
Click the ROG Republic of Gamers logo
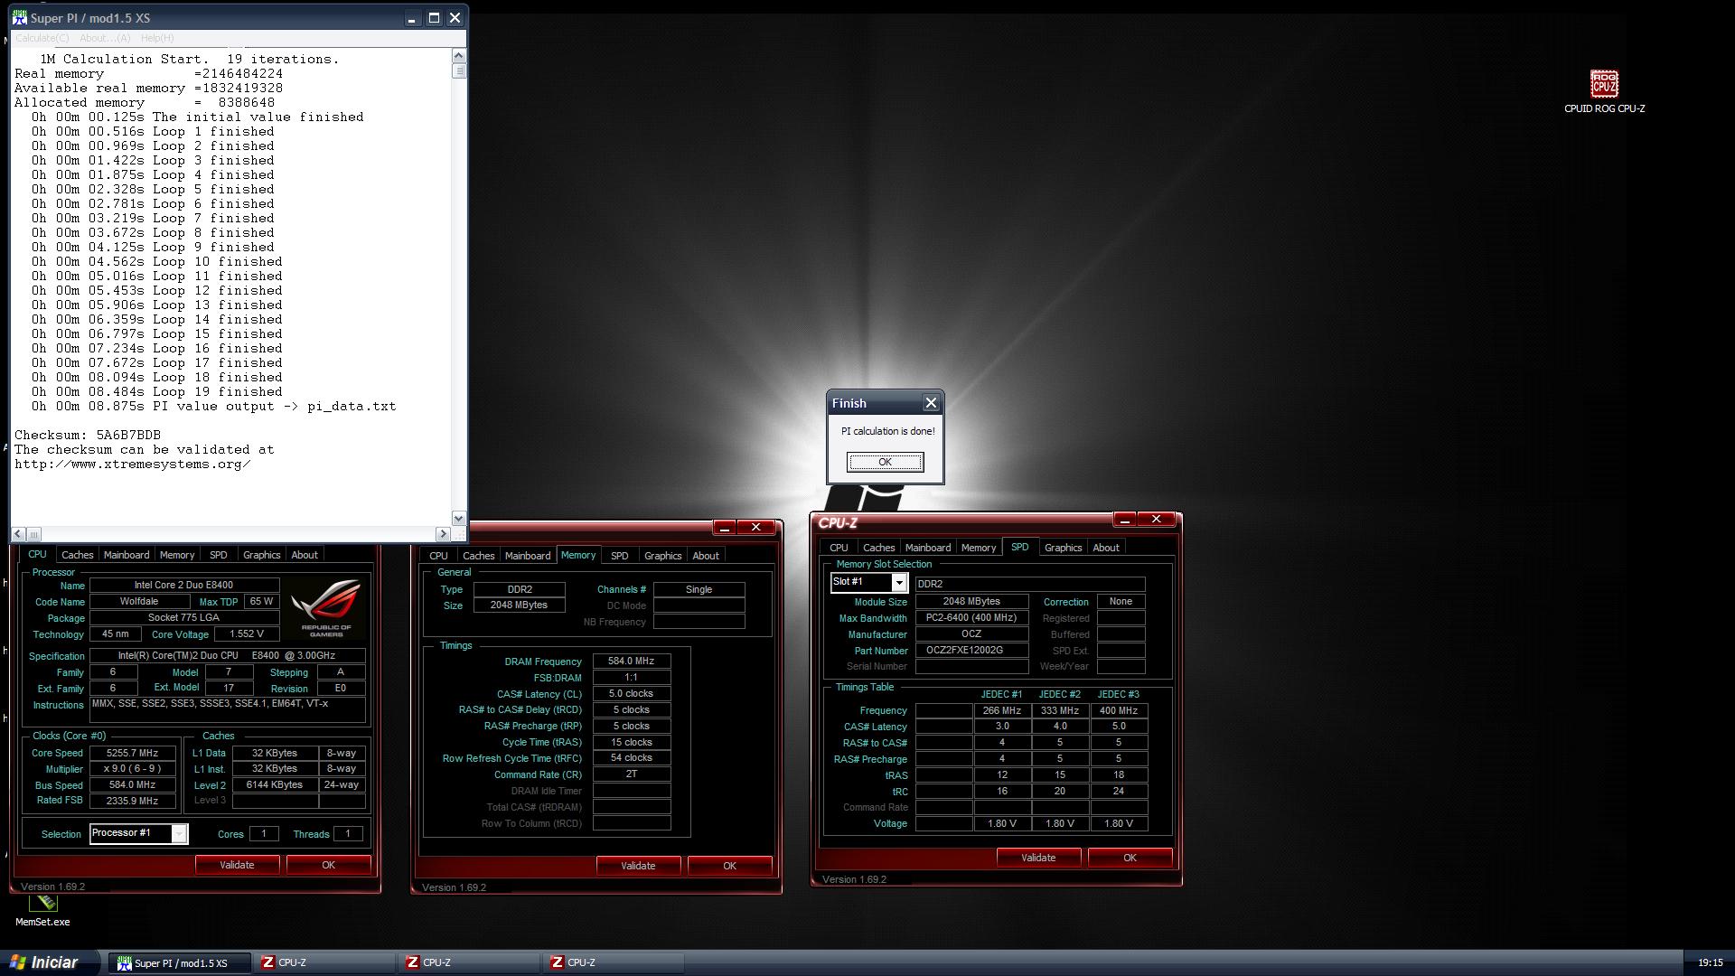click(x=326, y=608)
